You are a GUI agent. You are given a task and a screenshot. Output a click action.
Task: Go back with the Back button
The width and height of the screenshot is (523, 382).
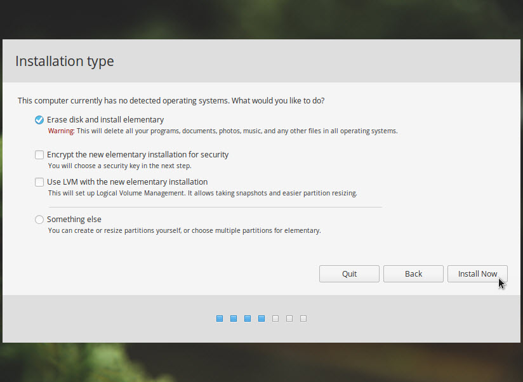point(413,273)
